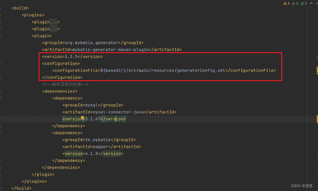The height and width of the screenshot is (191, 318).
Task: Click the closing </plugin> tag
Action: pos(43,174)
